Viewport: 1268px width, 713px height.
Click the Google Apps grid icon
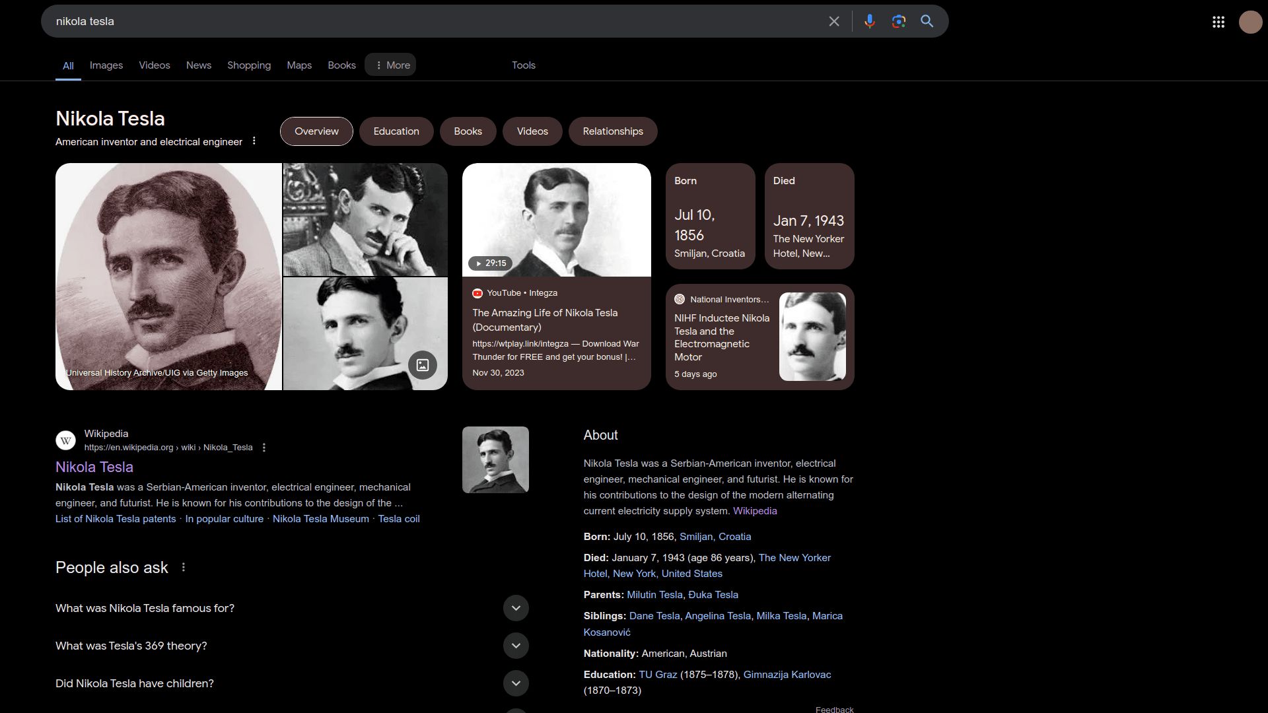pyautogui.click(x=1218, y=21)
